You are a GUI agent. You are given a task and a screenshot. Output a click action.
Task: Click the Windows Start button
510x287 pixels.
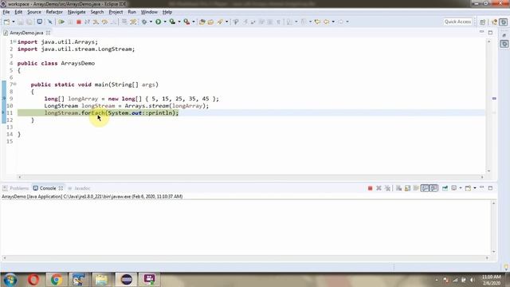tap(10, 280)
